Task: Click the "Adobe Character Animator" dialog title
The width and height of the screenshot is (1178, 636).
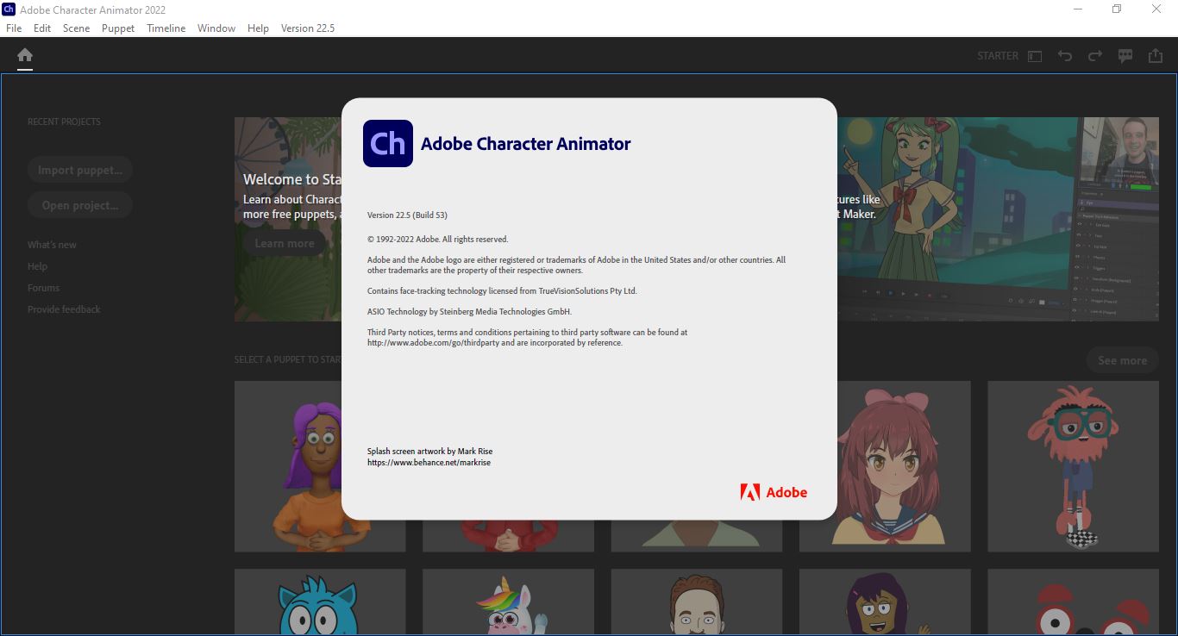Action: [526, 144]
